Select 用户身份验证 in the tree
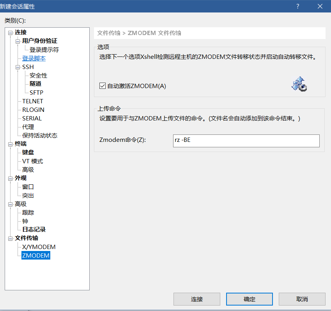The image size is (331, 311). coord(40,41)
